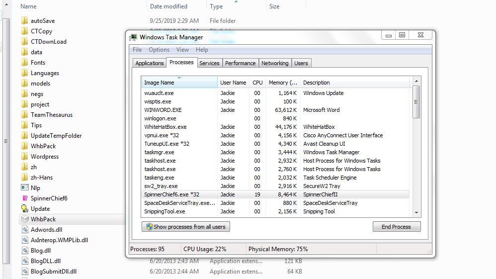Switch to the Performance tab
496x279 pixels.
240,63
